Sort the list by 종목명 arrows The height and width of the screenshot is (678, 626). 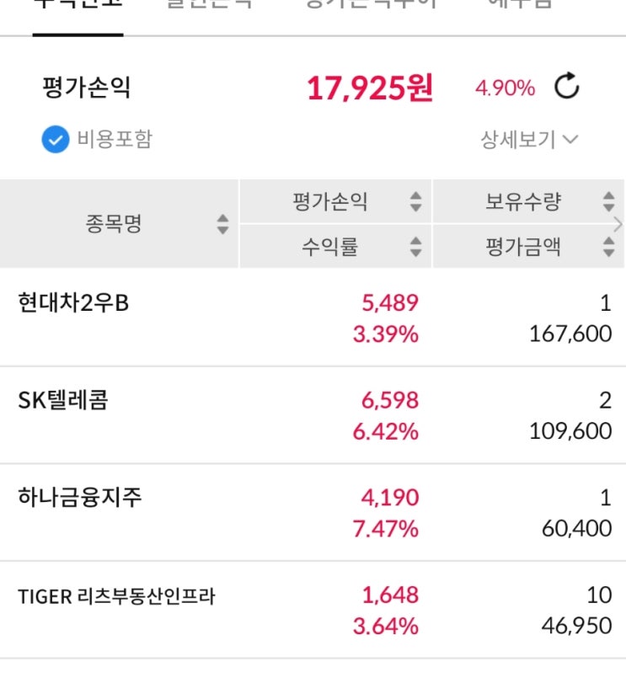[x=222, y=224]
